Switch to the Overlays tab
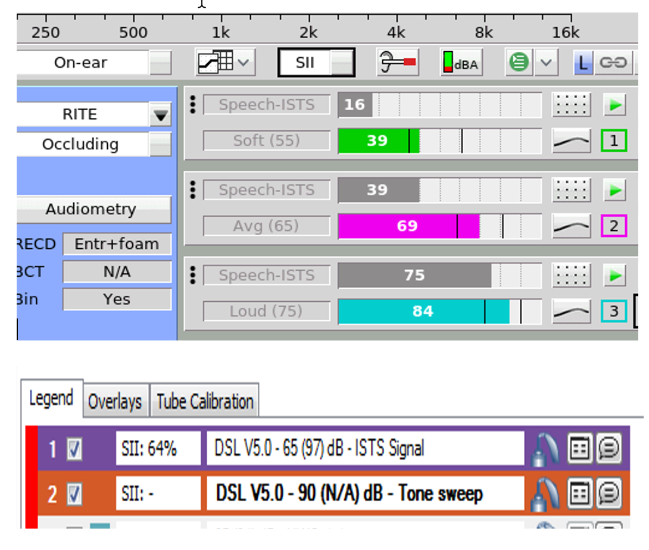 coord(115,401)
